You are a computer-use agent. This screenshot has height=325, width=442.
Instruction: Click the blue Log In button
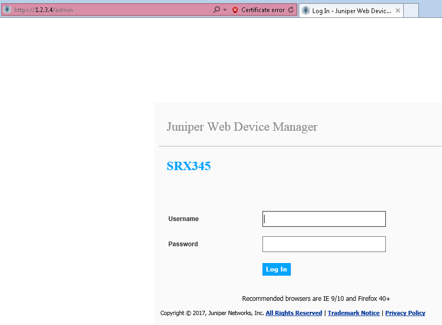click(276, 269)
